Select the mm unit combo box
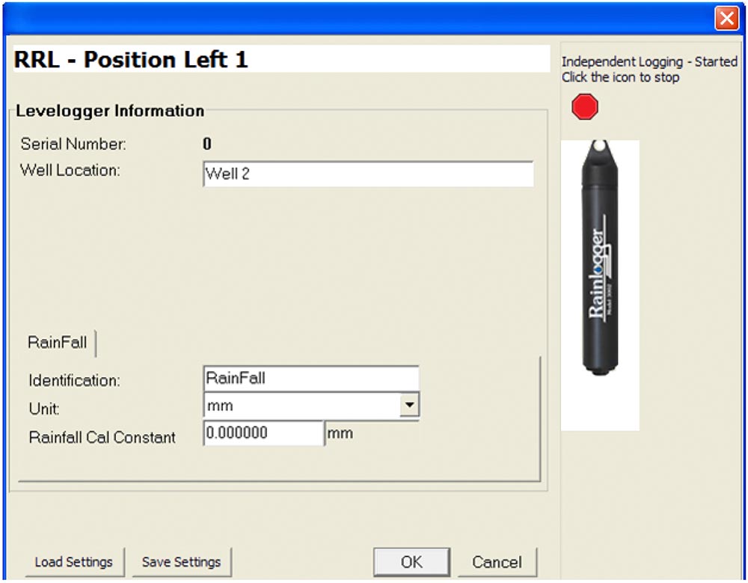 pyautogui.click(x=299, y=405)
